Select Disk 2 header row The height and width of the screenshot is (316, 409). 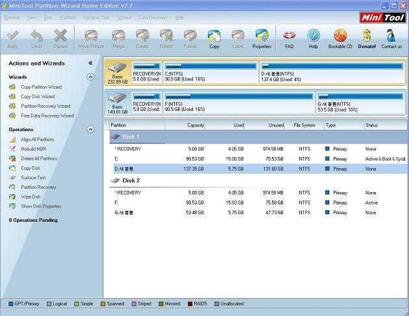click(258, 180)
